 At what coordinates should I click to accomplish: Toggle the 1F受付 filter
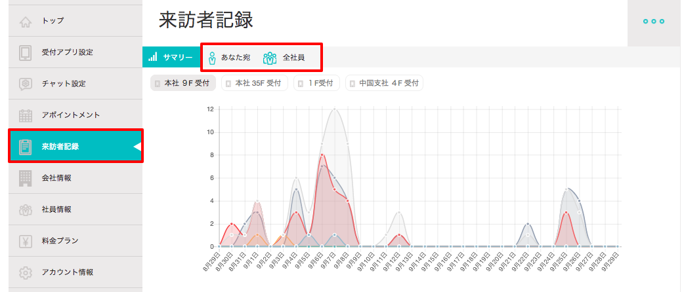pyautogui.click(x=316, y=83)
